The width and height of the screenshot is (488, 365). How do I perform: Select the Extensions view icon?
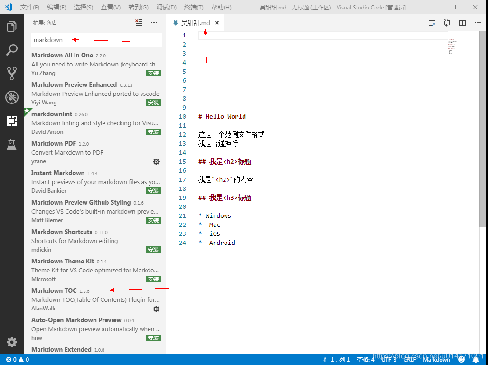pos(11,121)
